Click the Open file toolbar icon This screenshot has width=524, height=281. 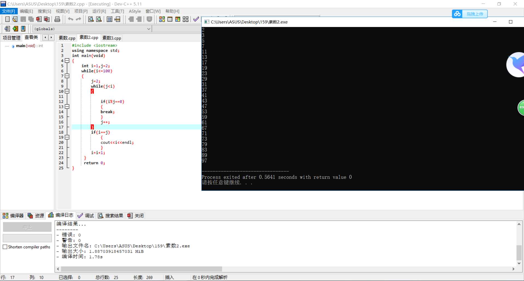tap(15, 19)
